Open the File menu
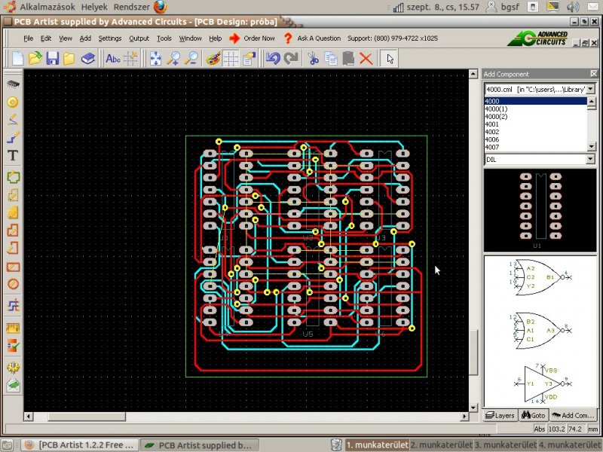Image resolution: width=603 pixels, height=452 pixels. pyautogui.click(x=28, y=38)
